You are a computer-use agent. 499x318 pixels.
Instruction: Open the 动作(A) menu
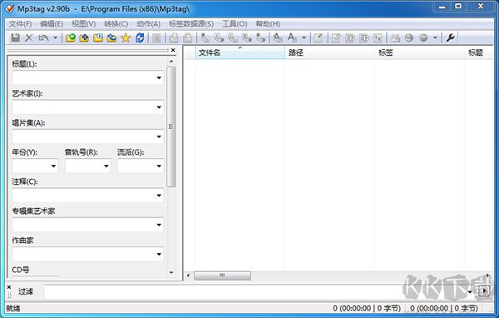point(148,24)
